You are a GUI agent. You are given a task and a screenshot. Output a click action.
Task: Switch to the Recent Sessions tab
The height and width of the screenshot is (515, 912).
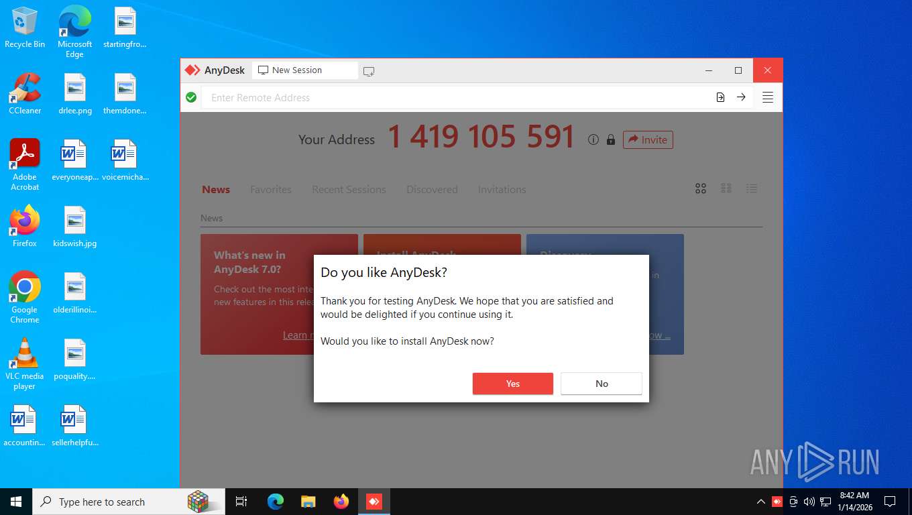[x=349, y=190]
